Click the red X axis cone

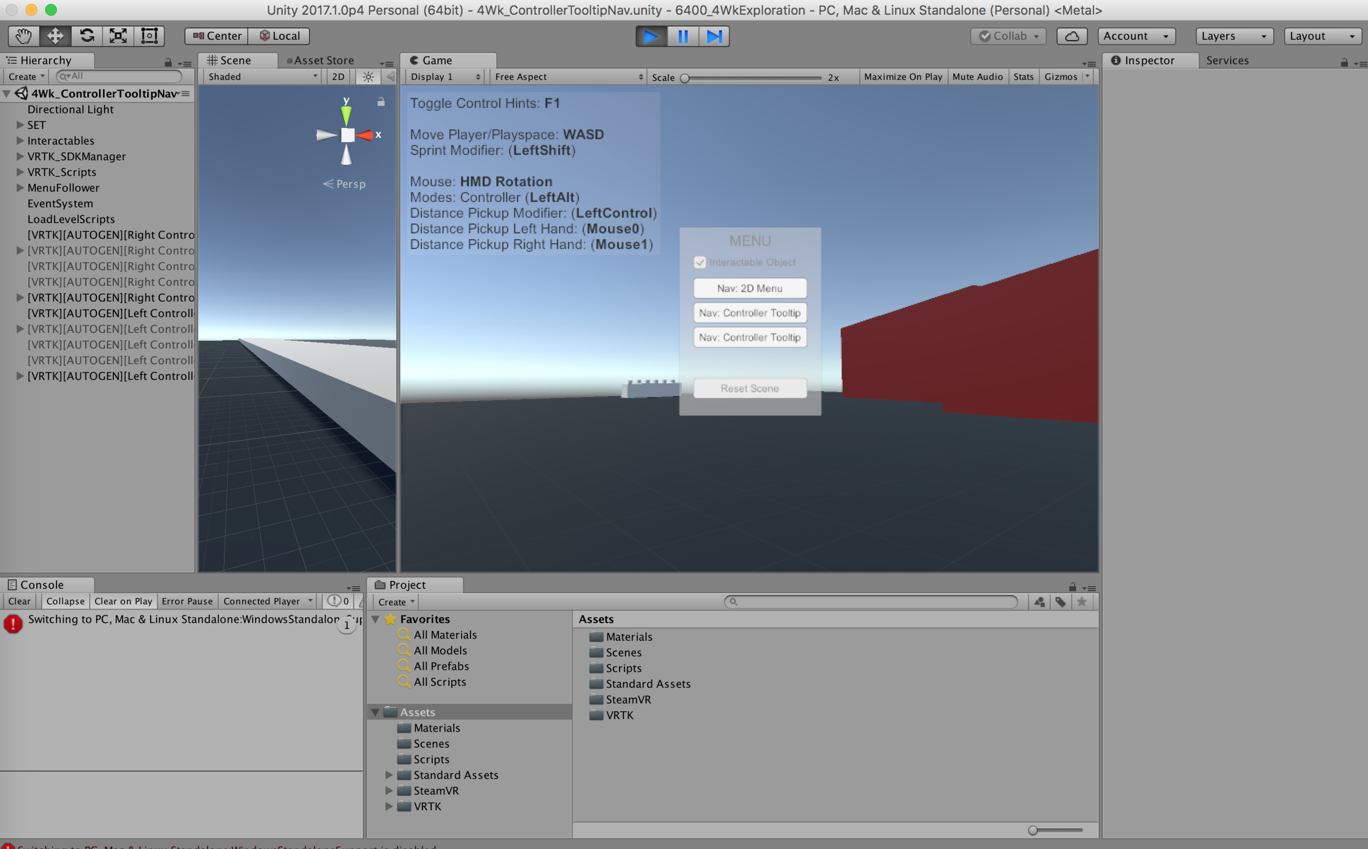(364, 135)
